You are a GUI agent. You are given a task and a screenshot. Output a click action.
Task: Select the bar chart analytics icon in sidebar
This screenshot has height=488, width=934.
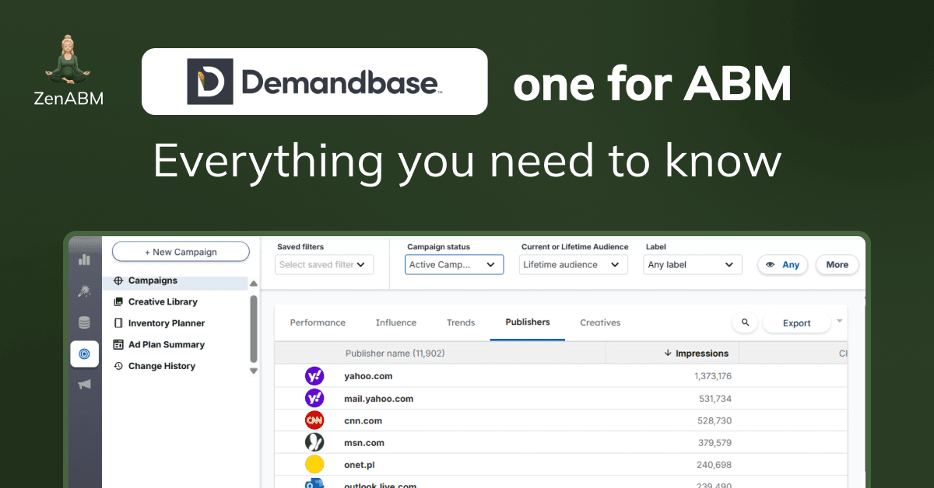click(x=84, y=260)
